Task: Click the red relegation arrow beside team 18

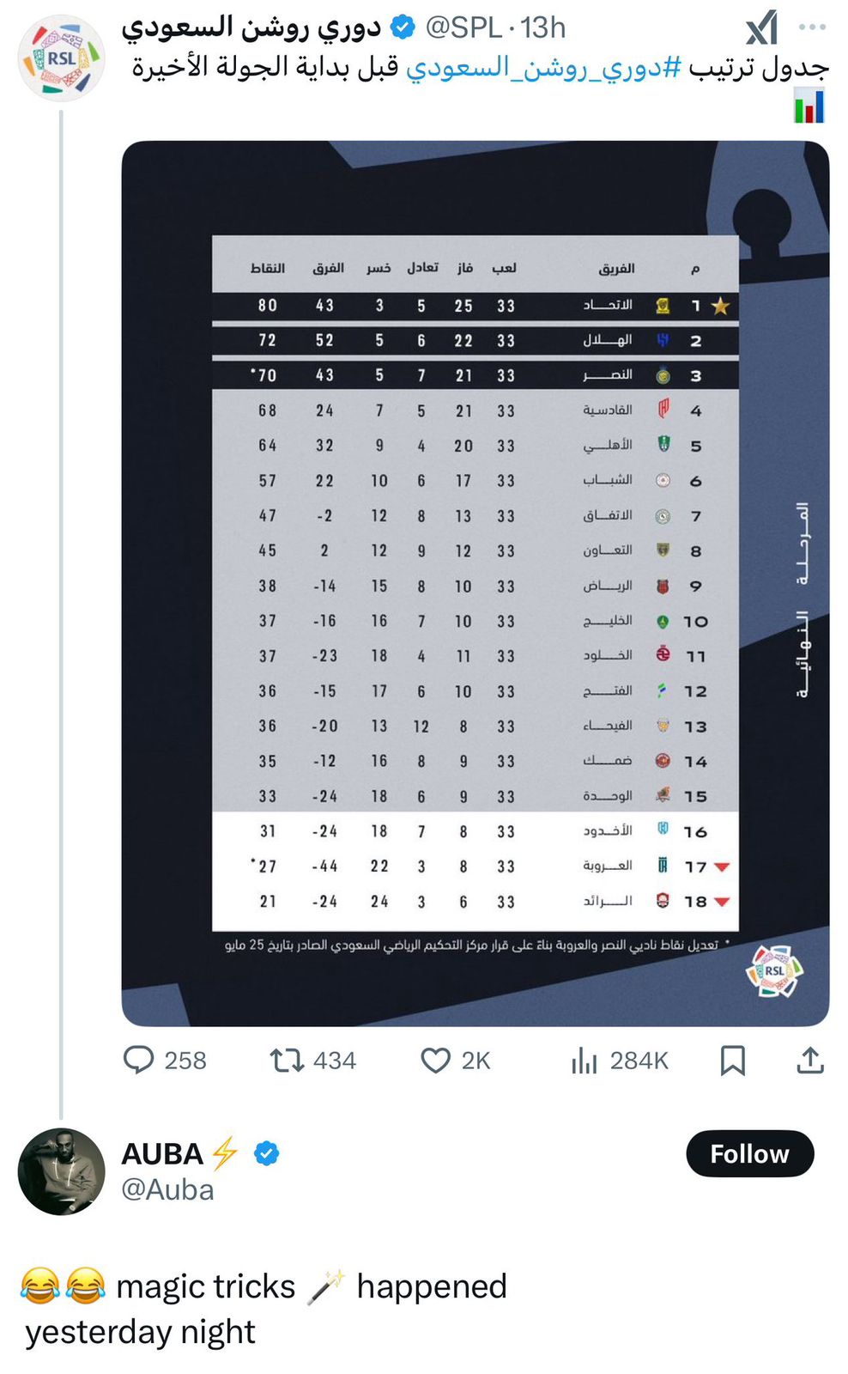Action: coord(722,903)
